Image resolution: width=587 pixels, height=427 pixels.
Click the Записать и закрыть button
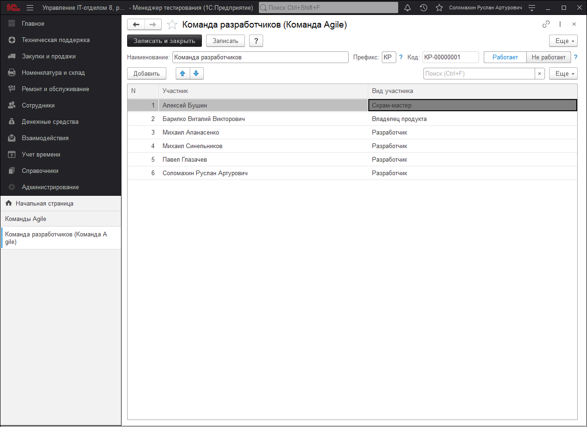(165, 41)
